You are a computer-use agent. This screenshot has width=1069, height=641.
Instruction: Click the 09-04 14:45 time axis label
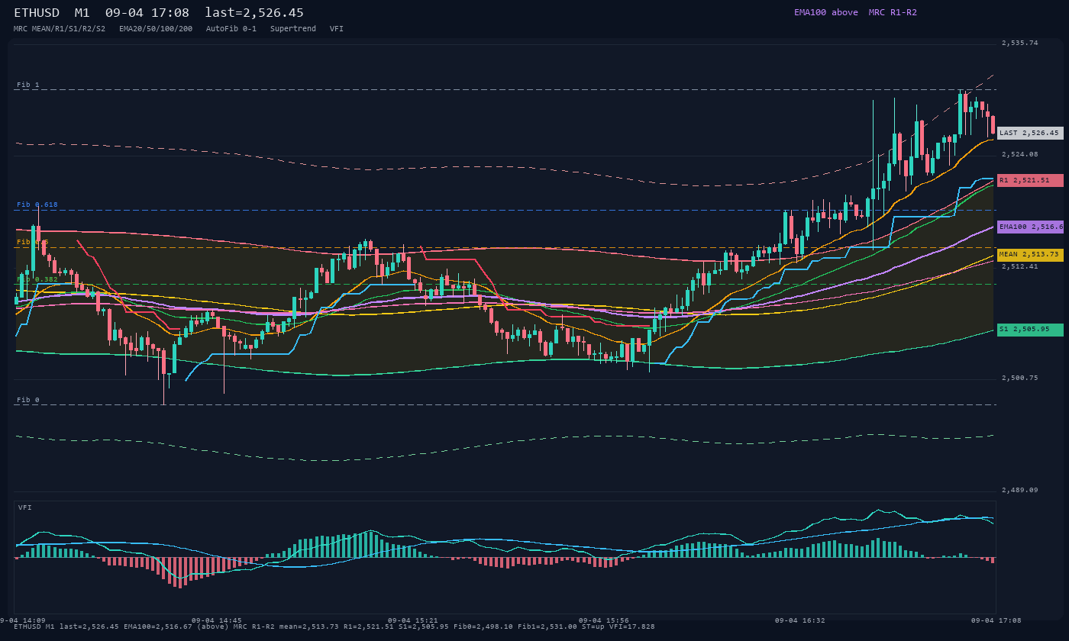pyautogui.click(x=216, y=620)
